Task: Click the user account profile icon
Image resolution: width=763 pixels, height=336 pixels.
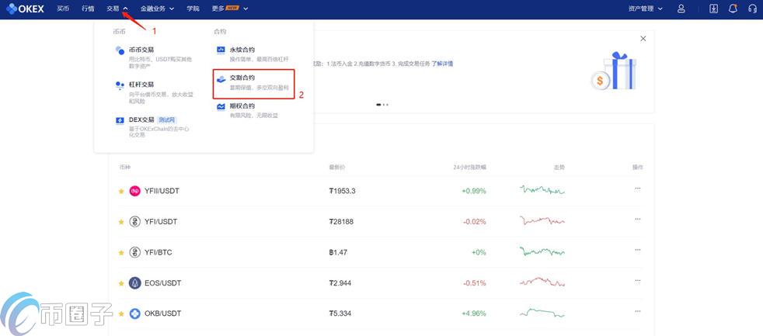Action: (x=681, y=9)
